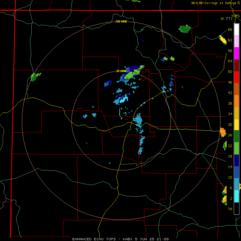This screenshot has width=241, height=241.
Task: Click the "[K FT]" units label
Action: pos(226,18)
